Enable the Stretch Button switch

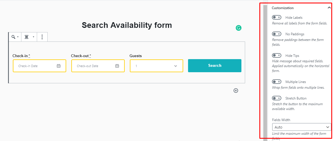click(277, 98)
